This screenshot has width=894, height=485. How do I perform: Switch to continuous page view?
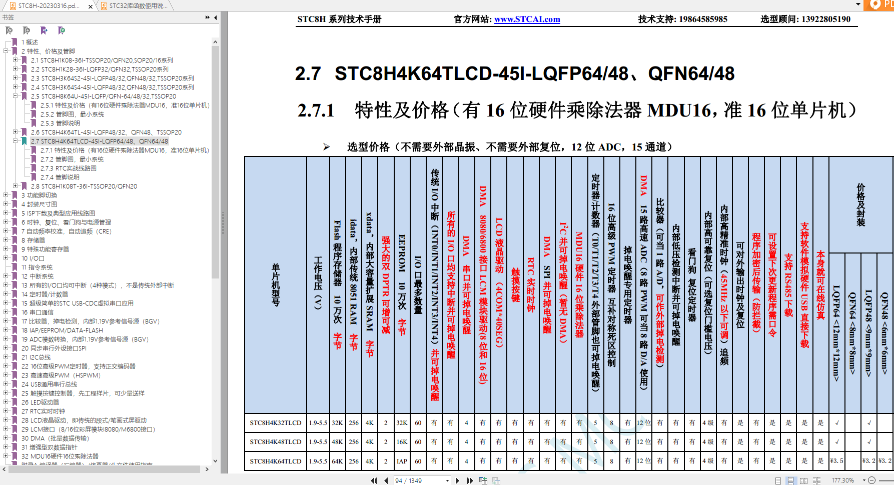pyautogui.click(x=790, y=480)
